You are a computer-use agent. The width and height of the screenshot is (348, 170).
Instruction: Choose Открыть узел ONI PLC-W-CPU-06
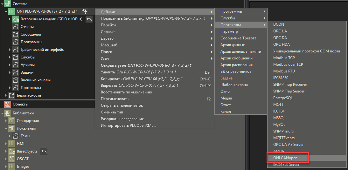pos(155,65)
